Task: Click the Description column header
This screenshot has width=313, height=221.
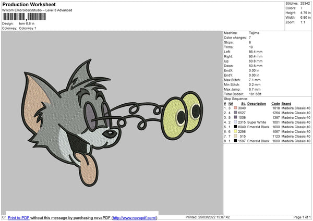Action: tap(257, 104)
